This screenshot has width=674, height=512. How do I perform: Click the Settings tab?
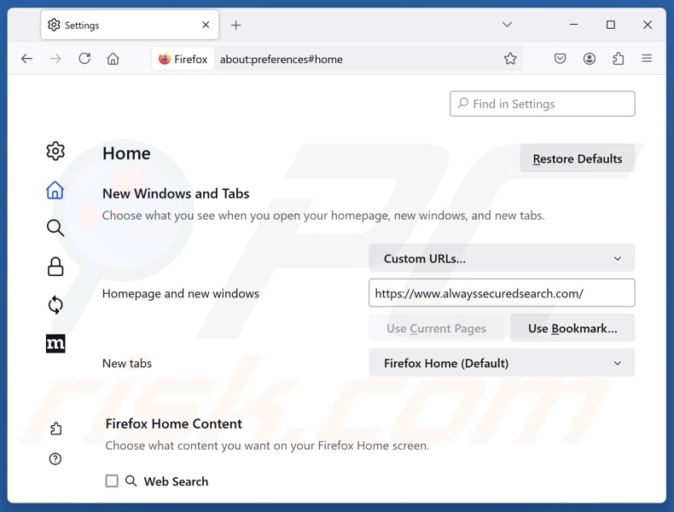pos(130,25)
